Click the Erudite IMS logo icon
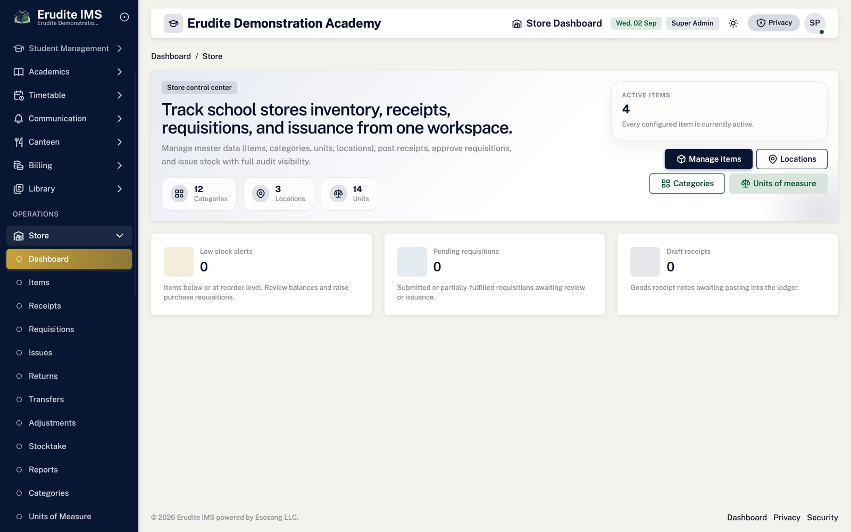This screenshot has height=532, width=851. [22, 18]
